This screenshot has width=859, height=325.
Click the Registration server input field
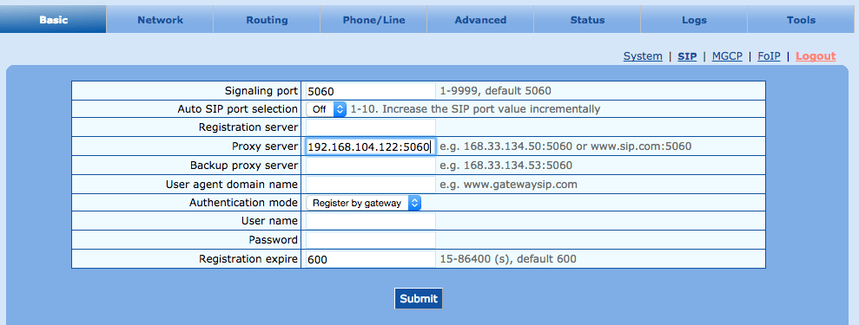point(370,127)
